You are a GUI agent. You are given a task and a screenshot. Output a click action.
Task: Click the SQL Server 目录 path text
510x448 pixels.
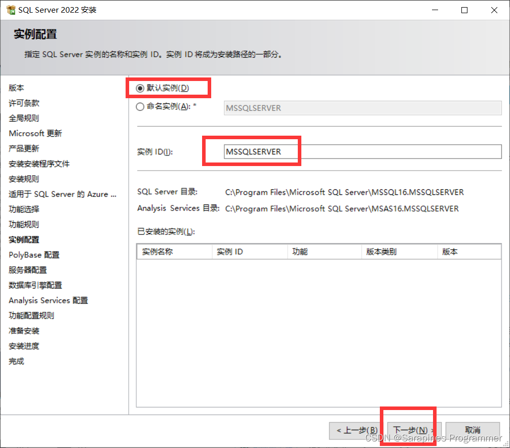pos(344,192)
